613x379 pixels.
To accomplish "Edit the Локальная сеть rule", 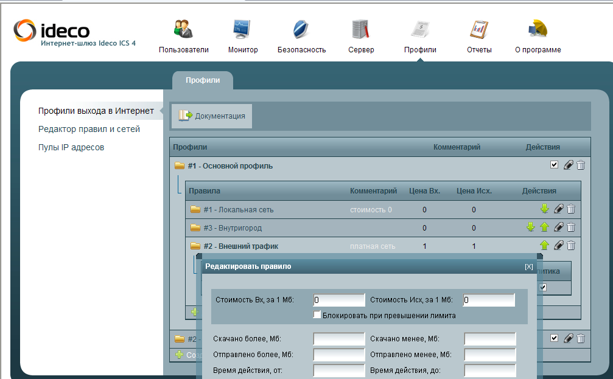I will pyautogui.click(x=559, y=209).
